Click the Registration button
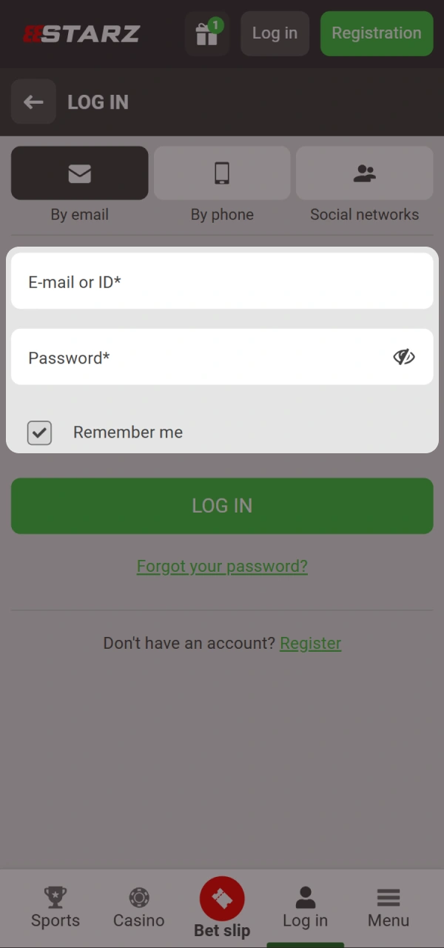 [x=376, y=33]
